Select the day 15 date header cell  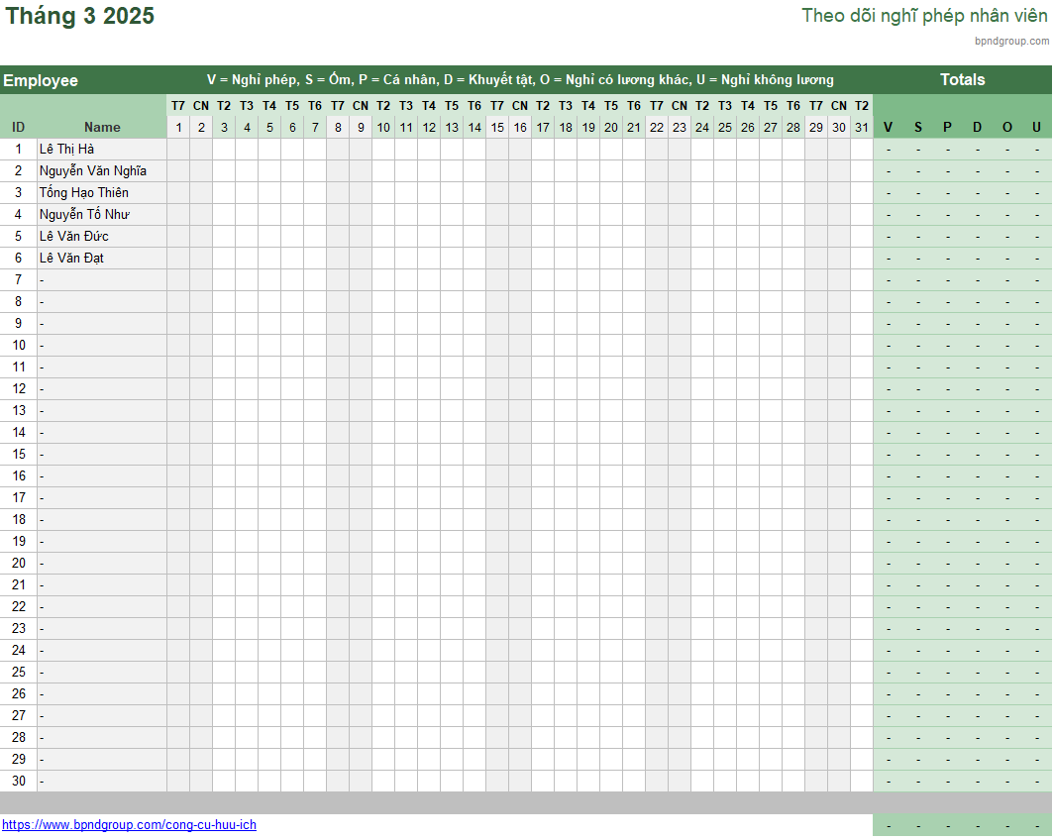497,128
